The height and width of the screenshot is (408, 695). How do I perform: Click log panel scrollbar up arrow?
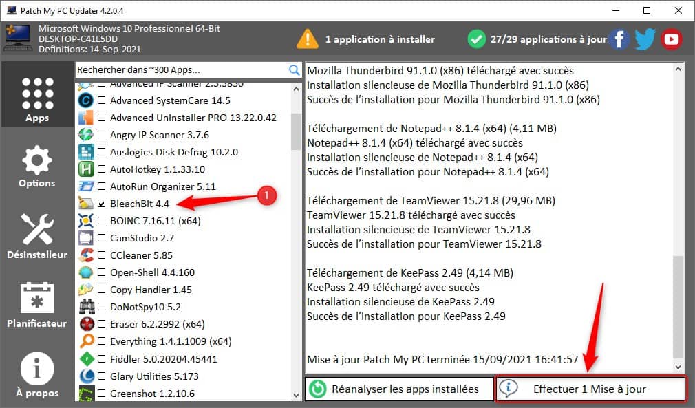pos(678,69)
